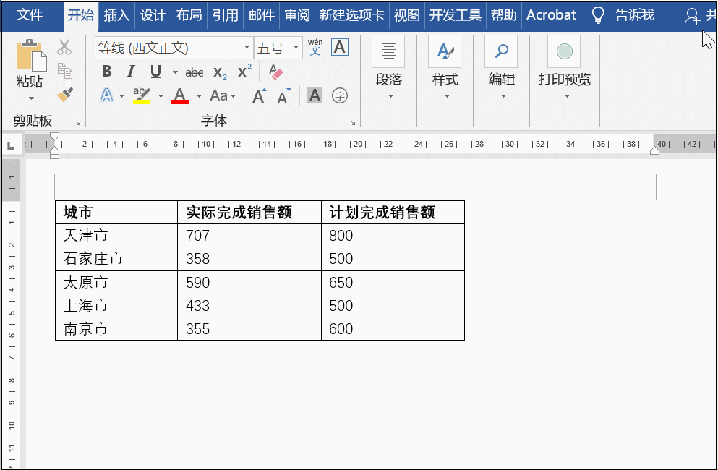718x470 pixels.
Task: Open the Editing (编辑) group
Action: tap(501, 68)
